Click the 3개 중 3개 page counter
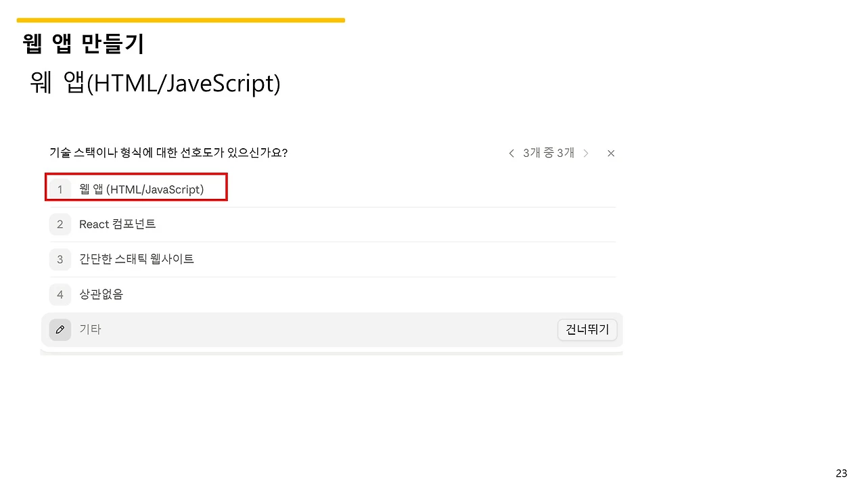The height and width of the screenshot is (487, 866). 549,153
